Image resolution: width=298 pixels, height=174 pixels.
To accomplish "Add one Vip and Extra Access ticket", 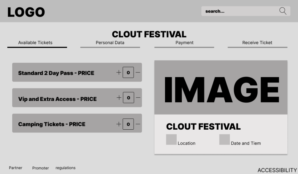I will [119, 98].
